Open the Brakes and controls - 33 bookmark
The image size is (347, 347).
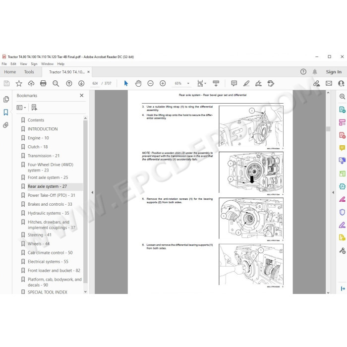tap(50, 204)
